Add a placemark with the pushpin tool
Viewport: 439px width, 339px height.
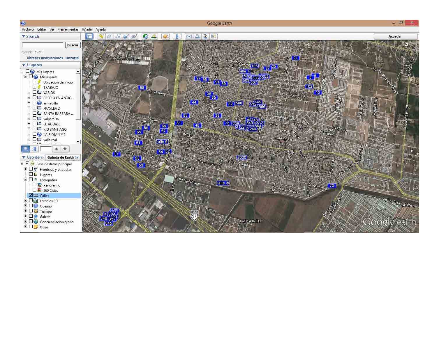[x=101, y=36]
